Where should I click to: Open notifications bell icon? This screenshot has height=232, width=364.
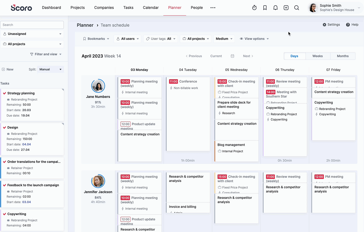coord(275,8)
